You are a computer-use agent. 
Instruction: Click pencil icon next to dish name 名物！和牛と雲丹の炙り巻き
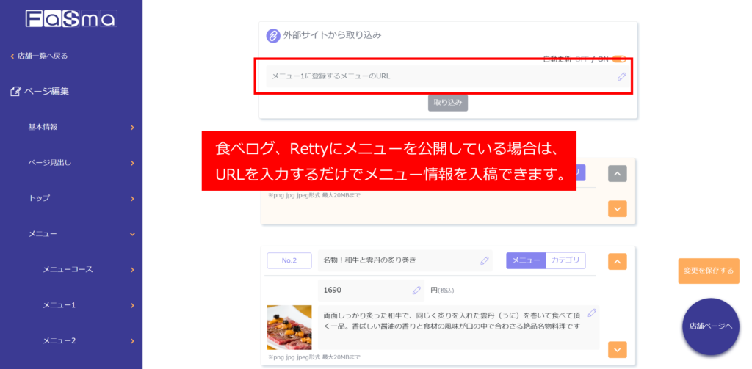484,260
